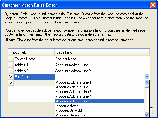The height and width of the screenshot is (118, 158).
Task: Click the Contact Name sage field cell
Action: click(x=102, y=59)
